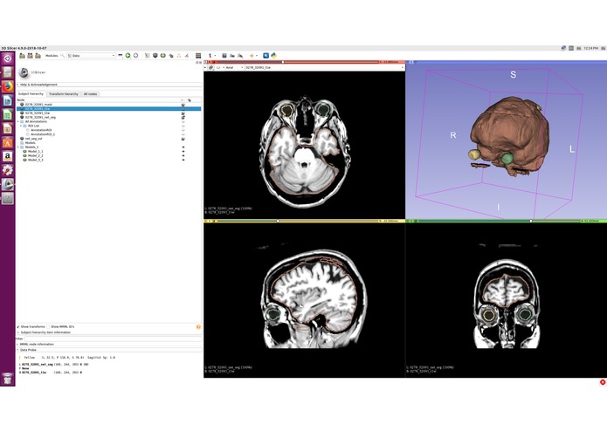Open Firefox from the Ubuntu launcher
607x431 pixels.
[x=7, y=86]
